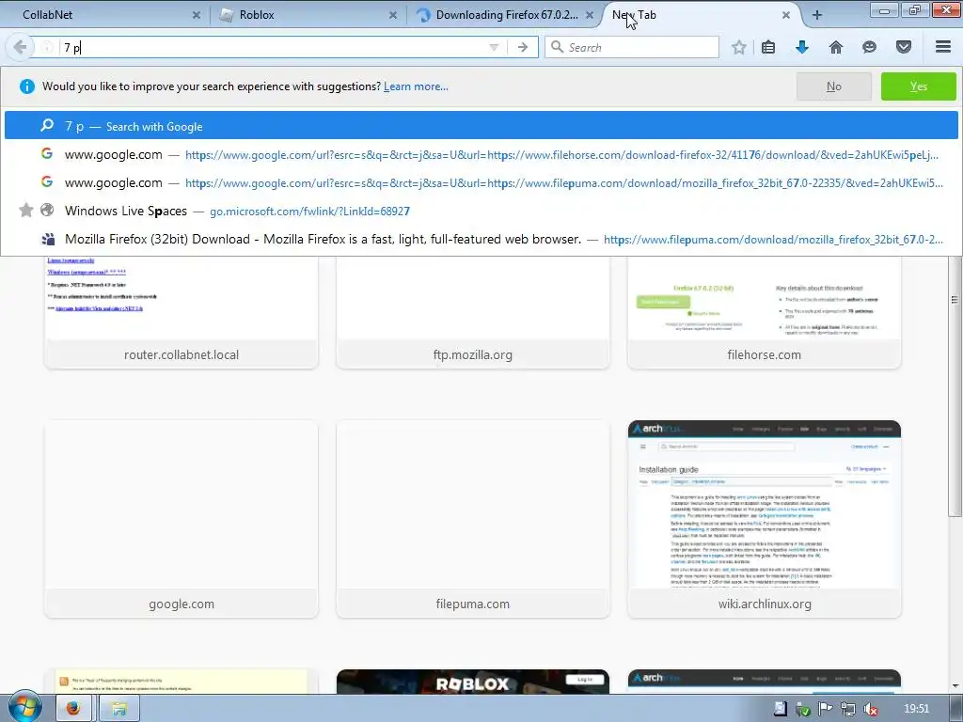
Task: Close the New Tab tab
Action: pyautogui.click(x=786, y=15)
